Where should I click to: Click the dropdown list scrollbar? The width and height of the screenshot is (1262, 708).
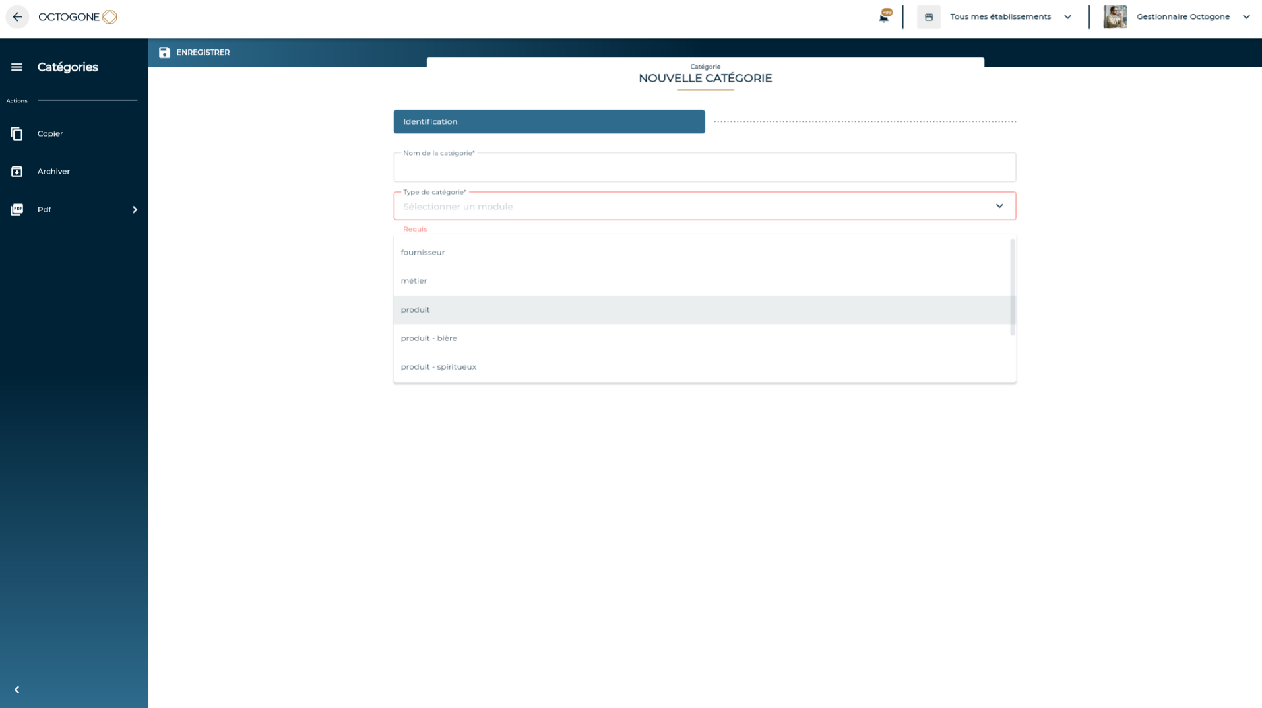(x=1012, y=287)
